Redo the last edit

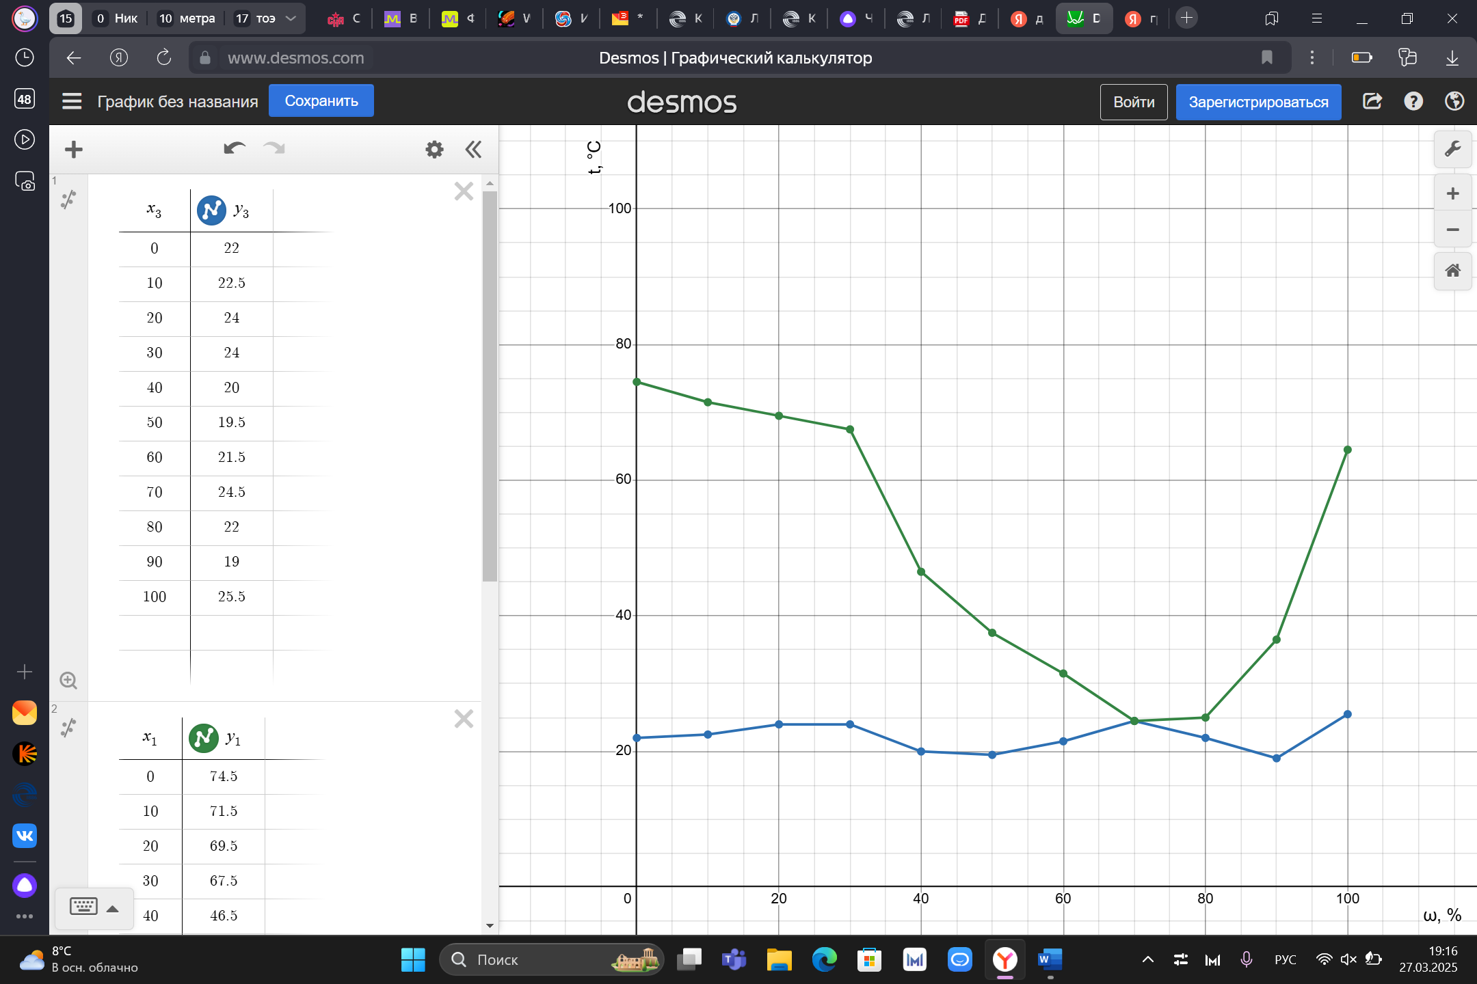click(x=274, y=148)
